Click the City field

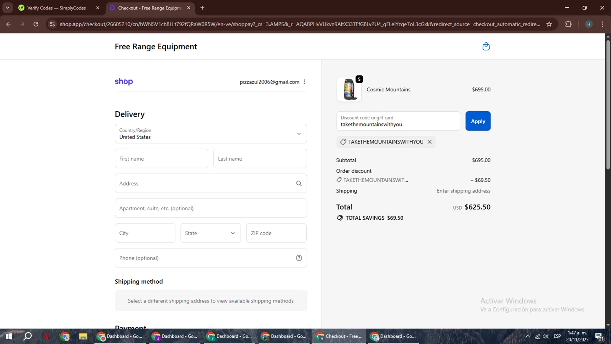pyautogui.click(x=145, y=233)
